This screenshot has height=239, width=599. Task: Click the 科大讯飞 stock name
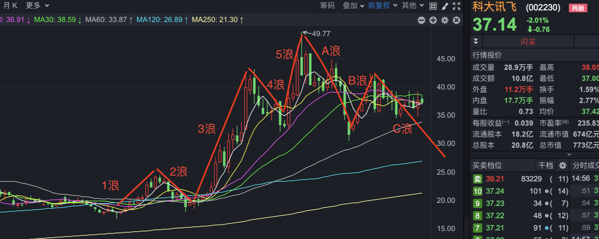click(x=495, y=7)
